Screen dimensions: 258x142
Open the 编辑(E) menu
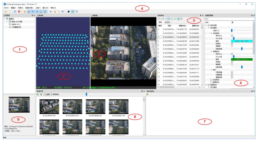point(13,8)
